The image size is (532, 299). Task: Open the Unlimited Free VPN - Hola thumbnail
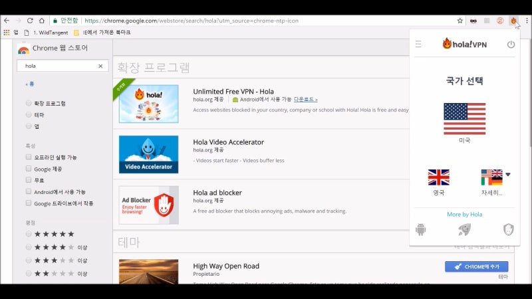point(148,104)
